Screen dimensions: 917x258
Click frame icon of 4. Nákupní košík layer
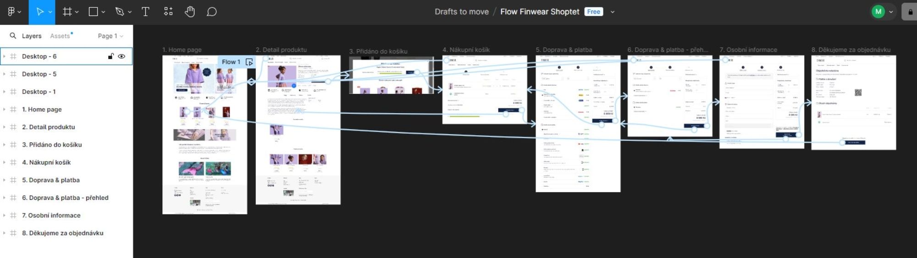tap(13, 162)
